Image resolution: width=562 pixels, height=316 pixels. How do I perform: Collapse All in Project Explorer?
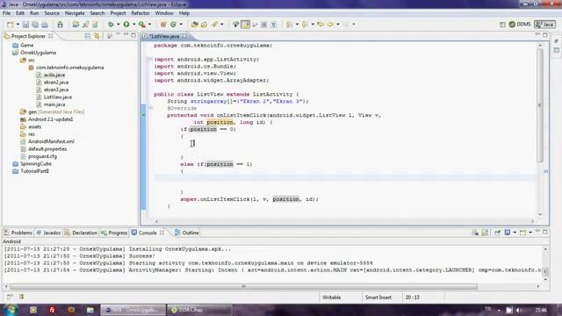88,36
